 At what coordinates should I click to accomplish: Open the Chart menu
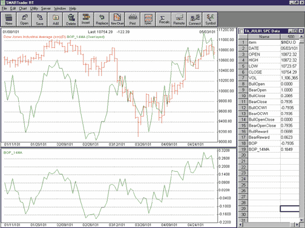pos(23,8)
